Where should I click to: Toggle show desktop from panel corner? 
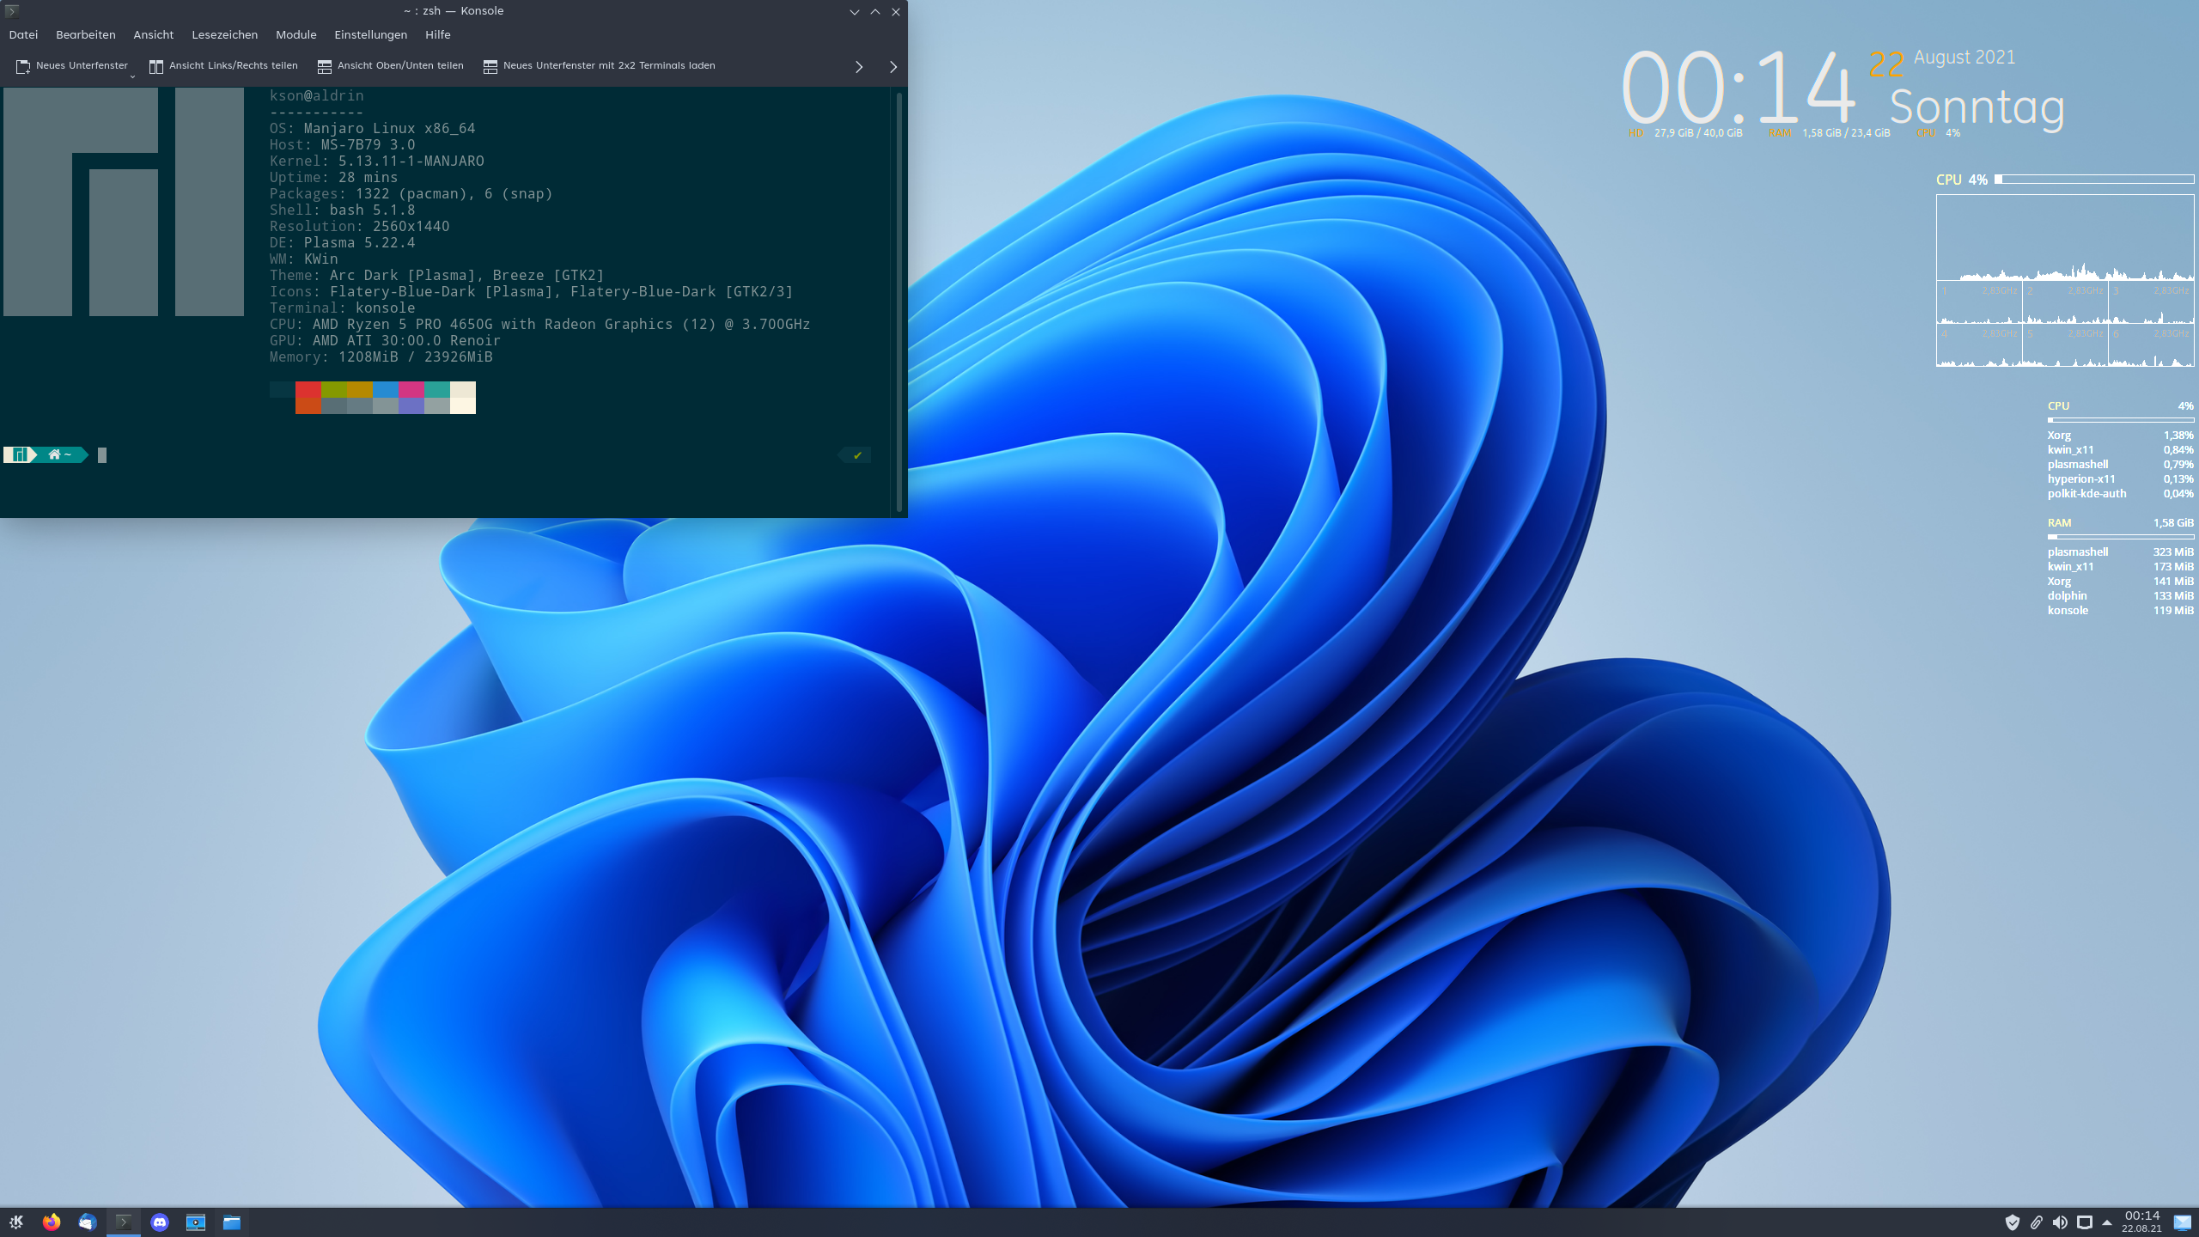[x=2183, y=1222]
